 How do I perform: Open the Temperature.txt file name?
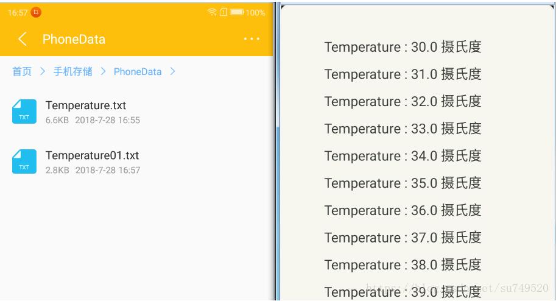tap(86, 105)
